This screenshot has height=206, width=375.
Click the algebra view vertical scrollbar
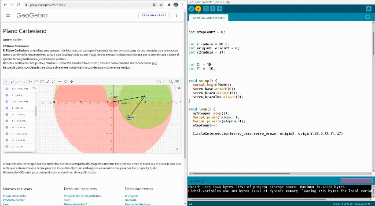point(36,111)
